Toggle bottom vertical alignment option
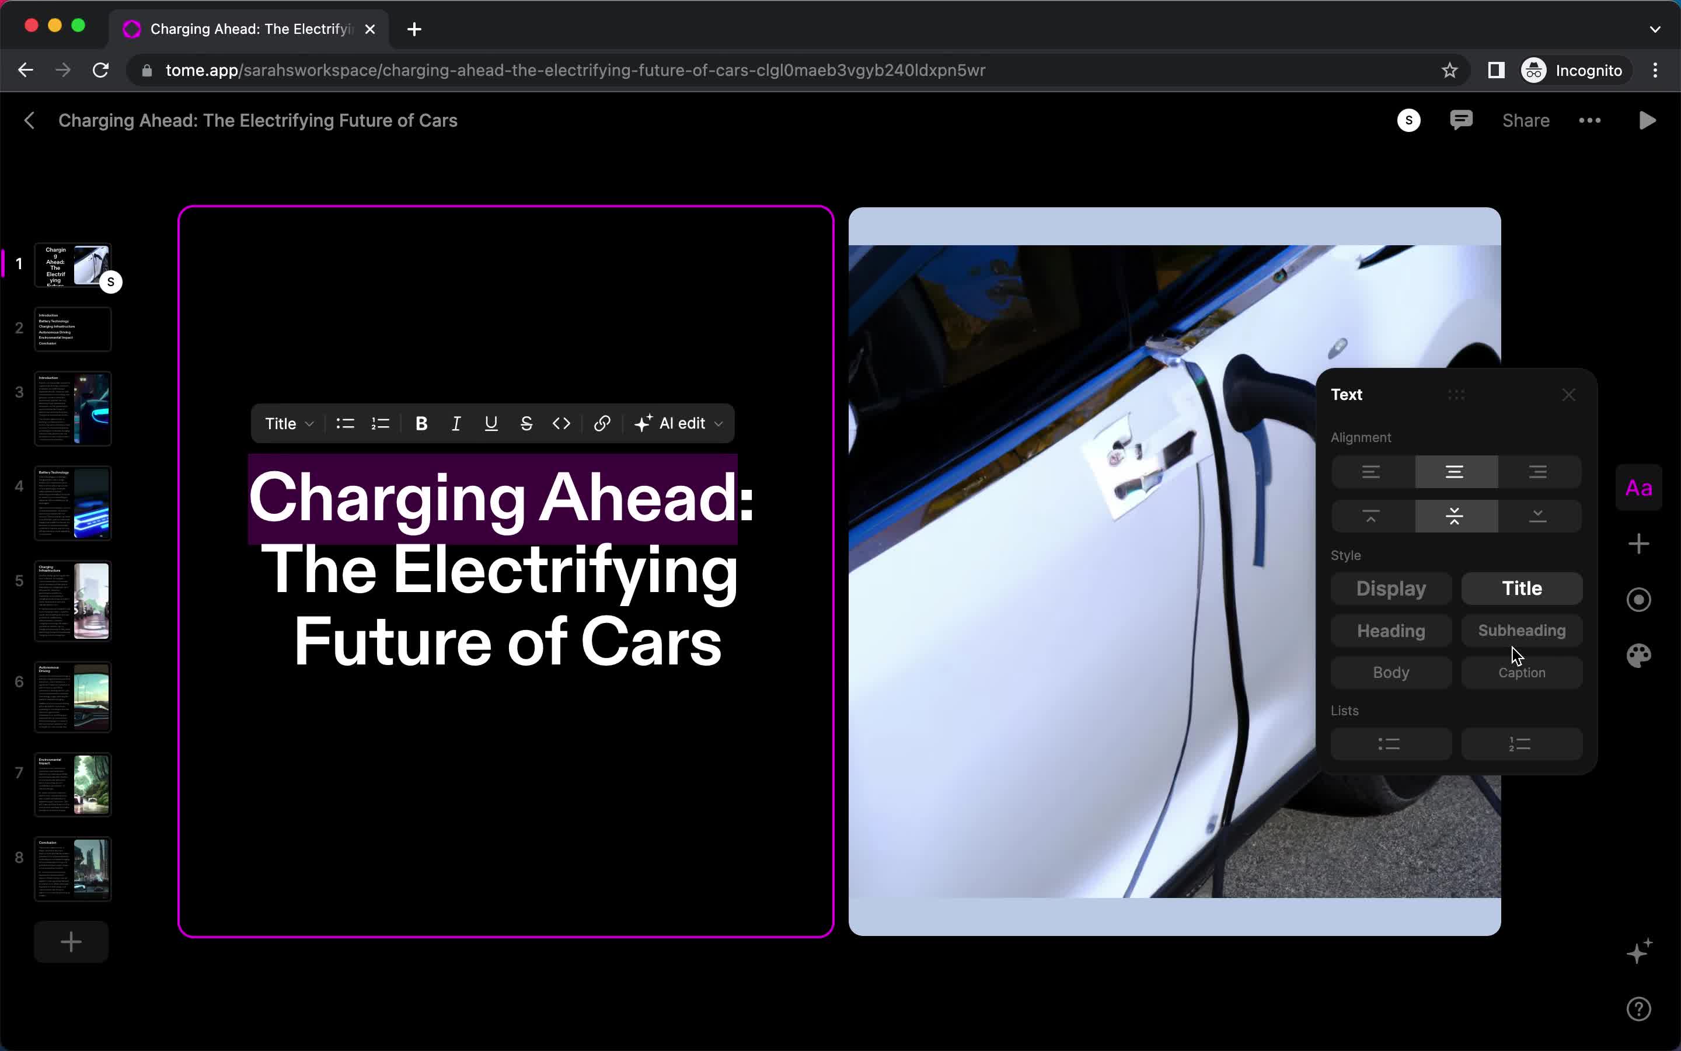This screenshot has height=1051, width=1681. (x=1537, y=514)
